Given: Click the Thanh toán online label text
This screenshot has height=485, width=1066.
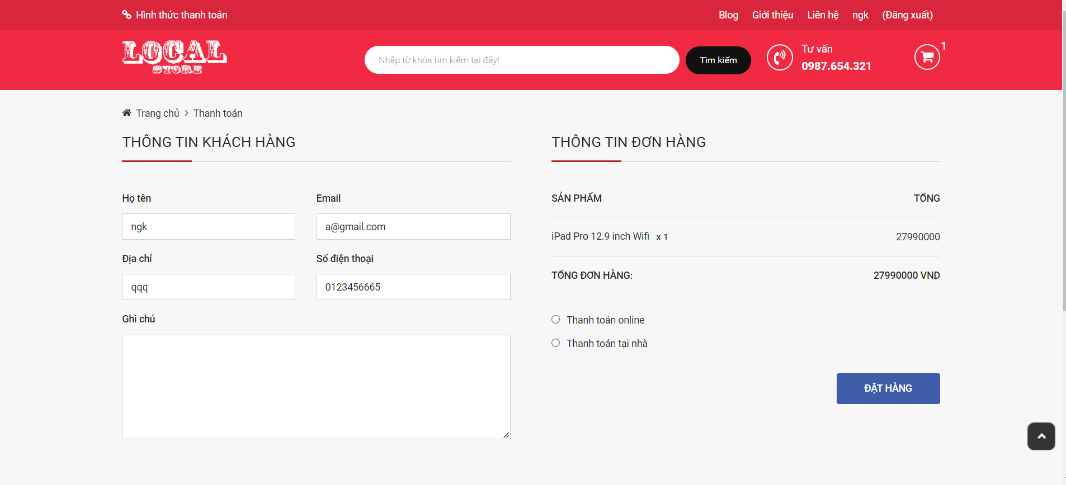Looking at the screenshot, I should coord(605,320).
